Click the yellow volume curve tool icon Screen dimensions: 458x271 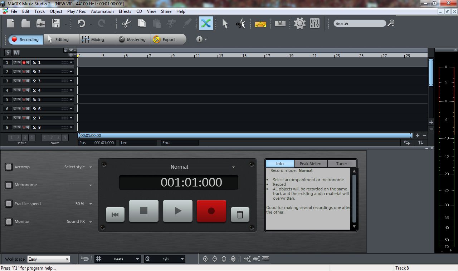260,24
